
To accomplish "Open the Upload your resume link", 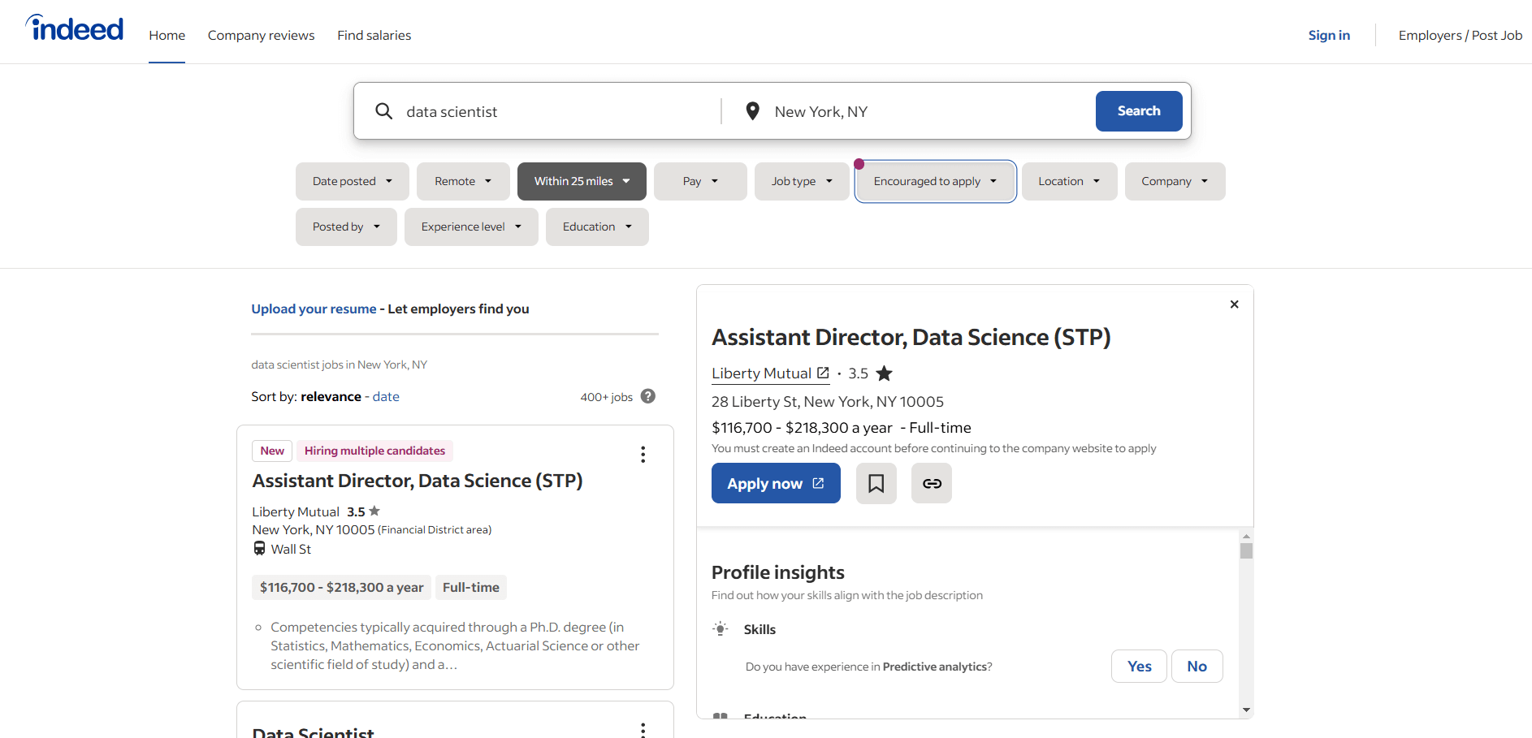I will coord(314,309).
